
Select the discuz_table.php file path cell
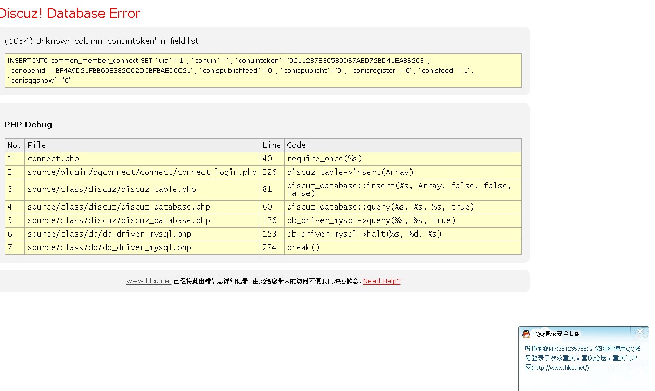tap(111, 189)
